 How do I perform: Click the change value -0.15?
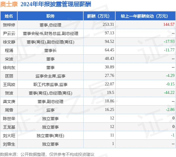(x=170, y=84)
